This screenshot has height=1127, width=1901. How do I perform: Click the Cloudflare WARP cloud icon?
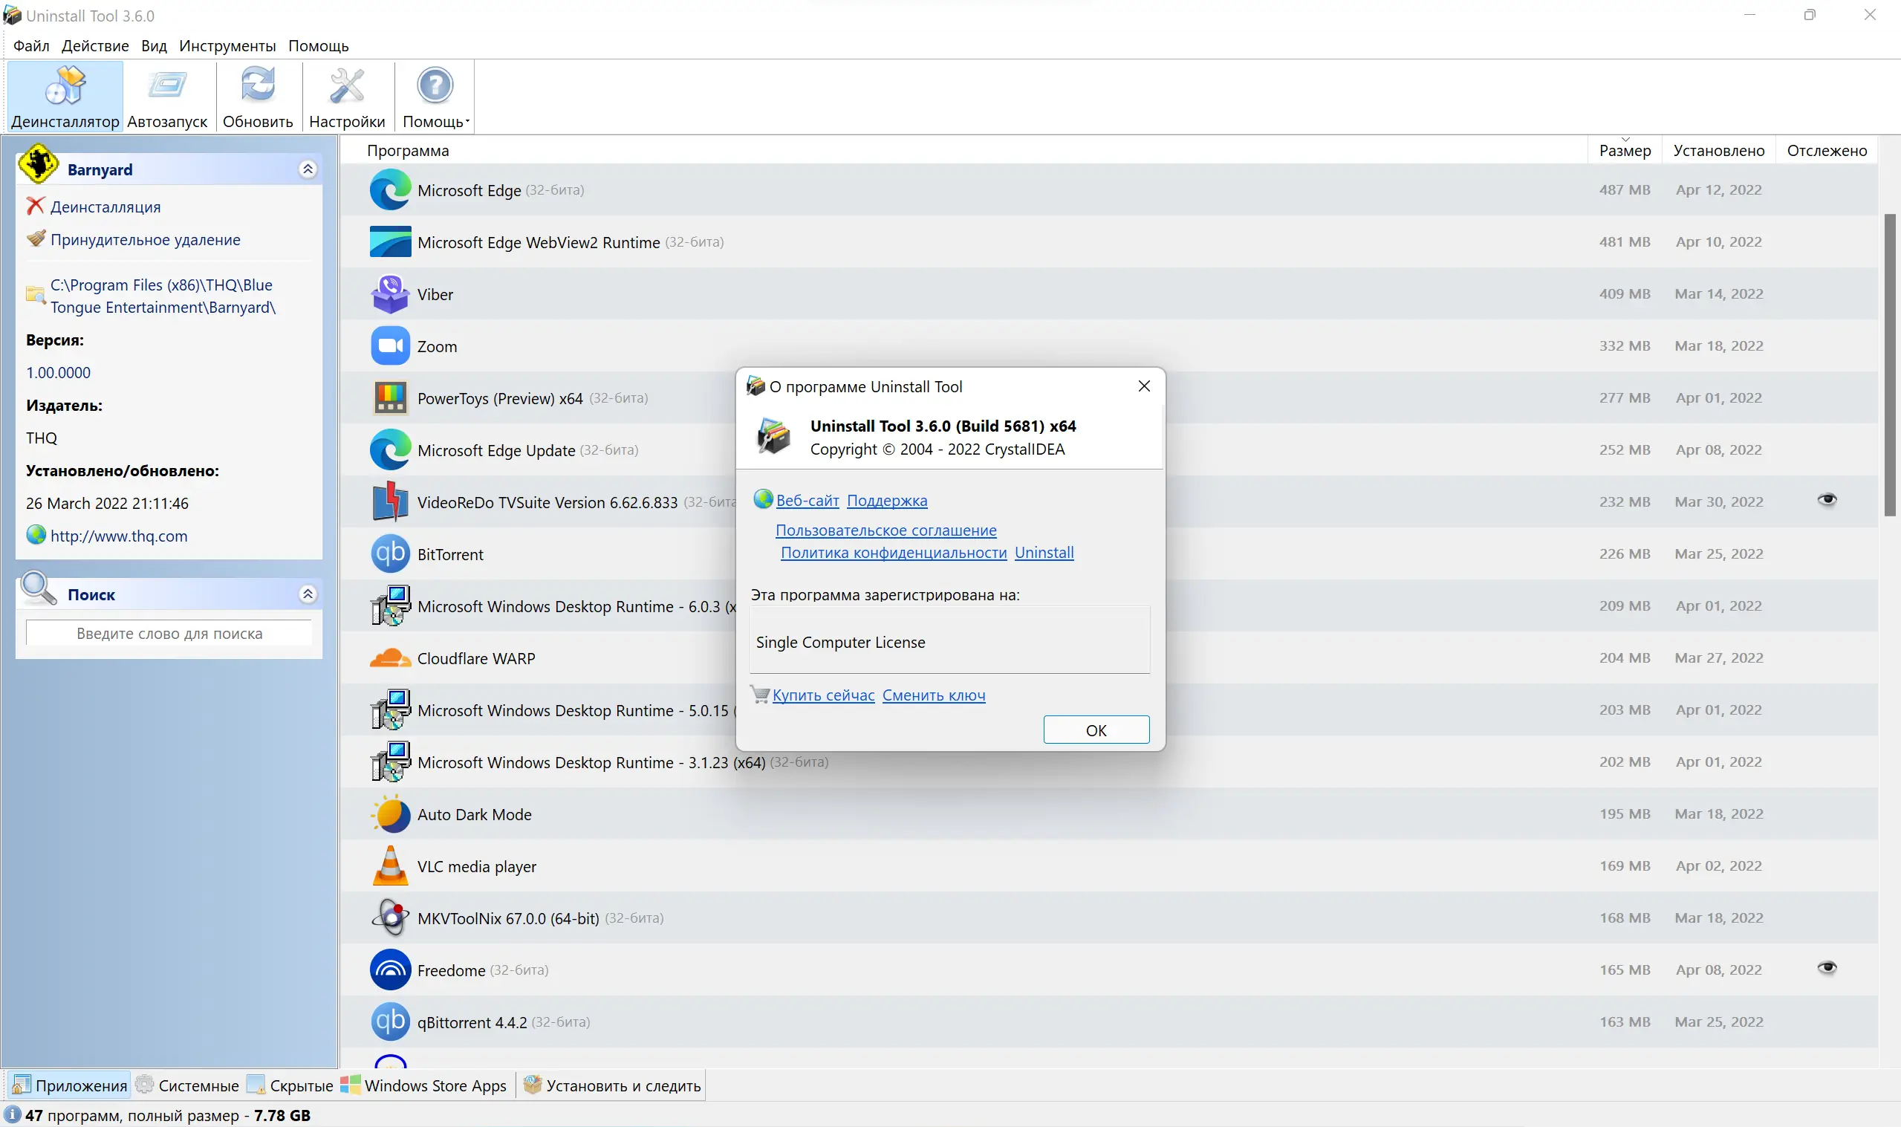390,658
